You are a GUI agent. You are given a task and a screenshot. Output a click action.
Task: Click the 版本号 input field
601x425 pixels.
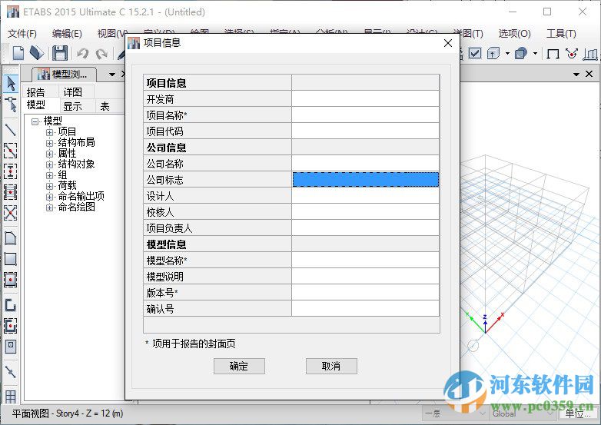(x=365, y=292)
